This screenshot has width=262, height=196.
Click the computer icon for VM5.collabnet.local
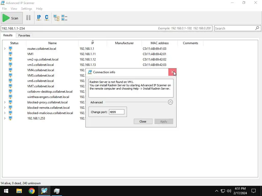click(10, 75)
